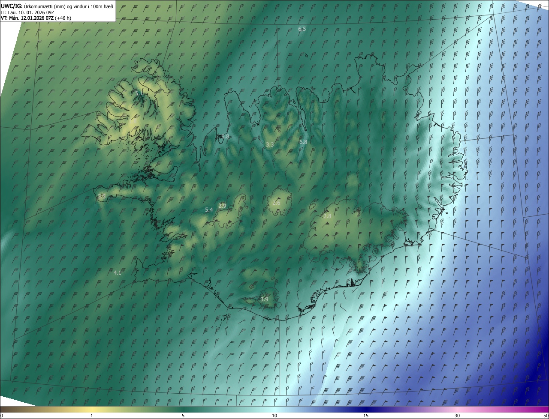Click the 6.5 value label over the sea
Image resolution: width=549 pixels, height=419 pixels.
click(x=302, y=29)
